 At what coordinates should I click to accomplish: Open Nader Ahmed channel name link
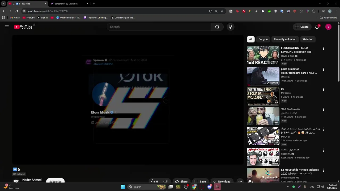(32, 180)
